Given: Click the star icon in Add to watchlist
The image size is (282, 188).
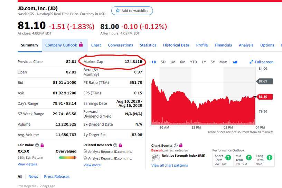Looking at the screenshot, I should pos(117,11).
